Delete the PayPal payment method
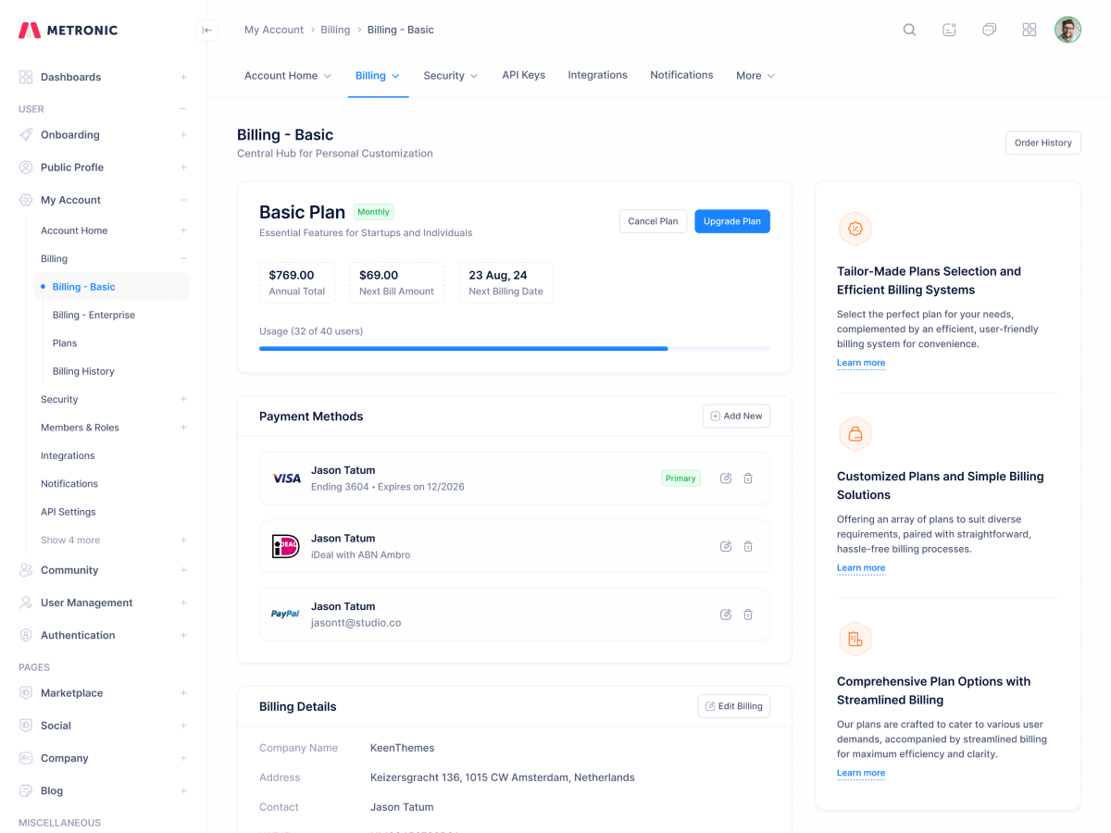 pyautogui.click(x=748, y=615)
